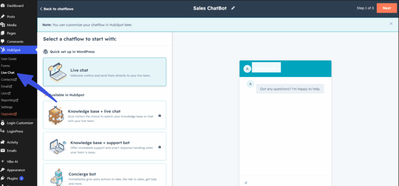Open Lists external link
Viewport: 399px width, 186px height.
click(5, 93)
